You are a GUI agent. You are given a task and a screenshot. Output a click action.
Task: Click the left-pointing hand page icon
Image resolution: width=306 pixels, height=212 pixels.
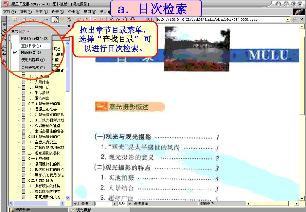coord(112,19)
